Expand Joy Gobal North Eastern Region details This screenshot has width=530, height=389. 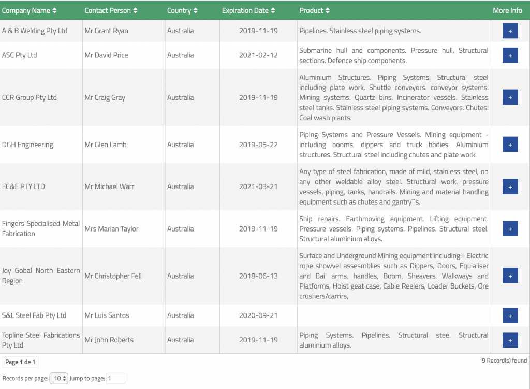click(x=510, y=276)
